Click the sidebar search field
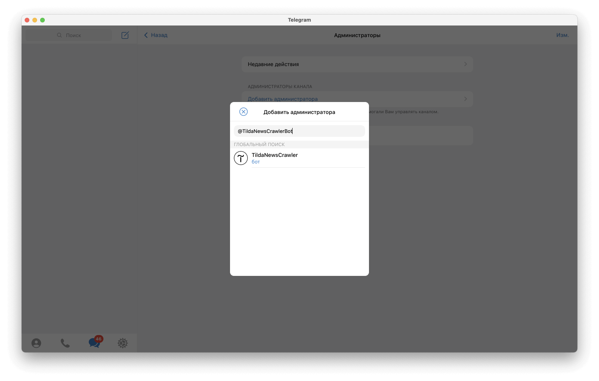 click(69, 35)
